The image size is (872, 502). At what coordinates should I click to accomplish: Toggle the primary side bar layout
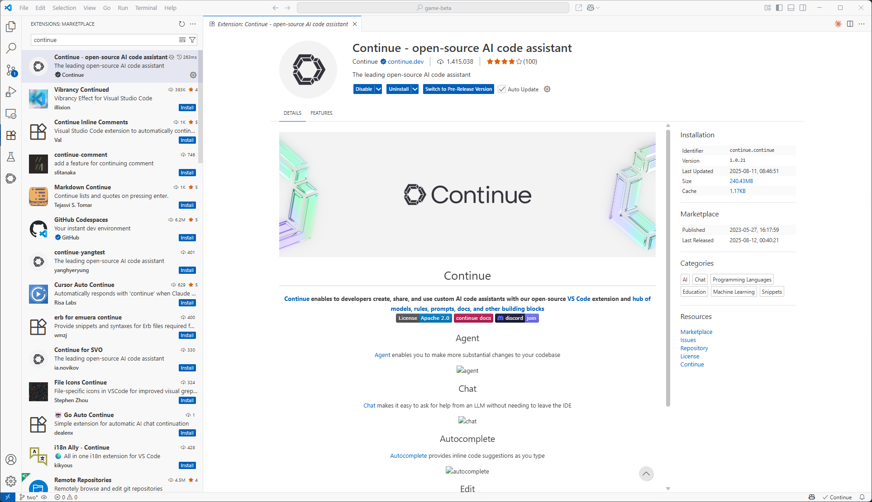[x=779, y=8]
